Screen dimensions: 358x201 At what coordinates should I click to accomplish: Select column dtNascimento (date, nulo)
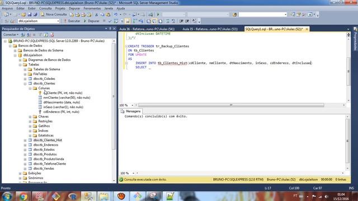[62, 102]
